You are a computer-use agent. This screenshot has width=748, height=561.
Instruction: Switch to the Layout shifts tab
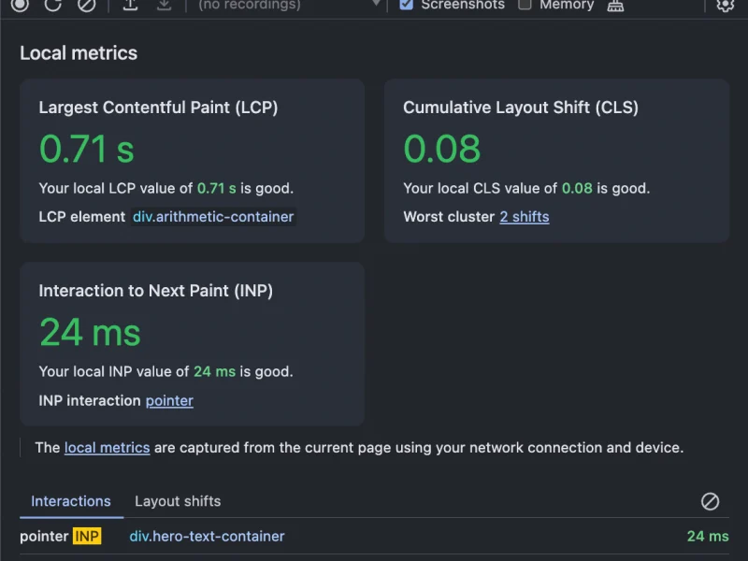(x=178, y=501)
